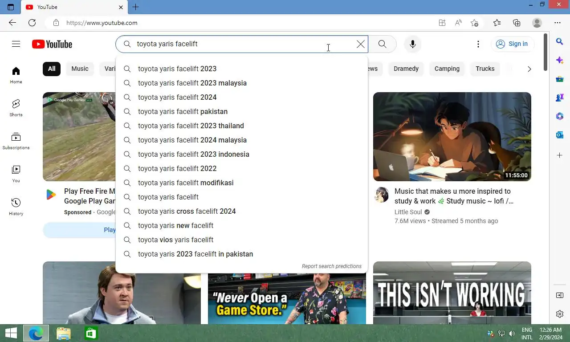Choose suggestion 'toyota yaris facelift 2024'

242,97
